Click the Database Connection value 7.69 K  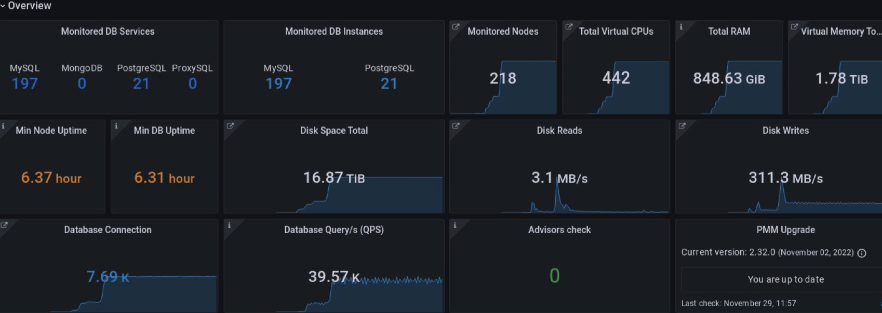click(108, 277)
